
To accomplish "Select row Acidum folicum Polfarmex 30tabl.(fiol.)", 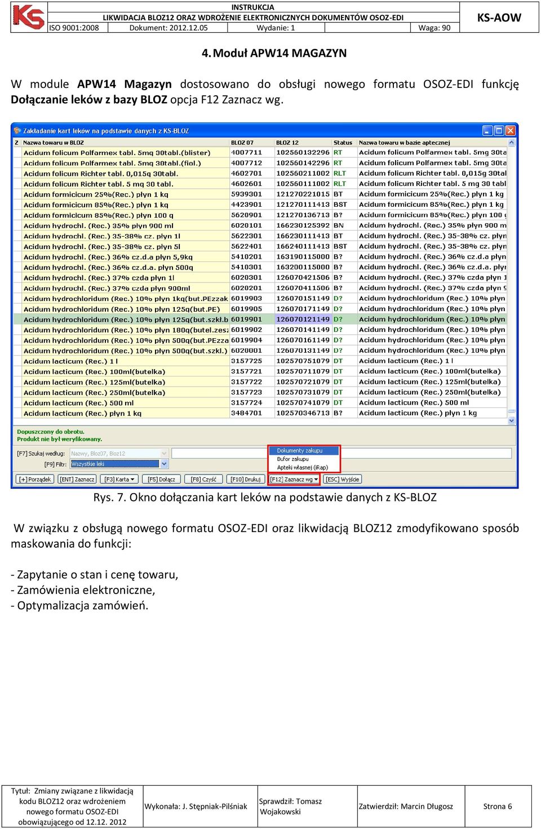I will coord(260,163).
